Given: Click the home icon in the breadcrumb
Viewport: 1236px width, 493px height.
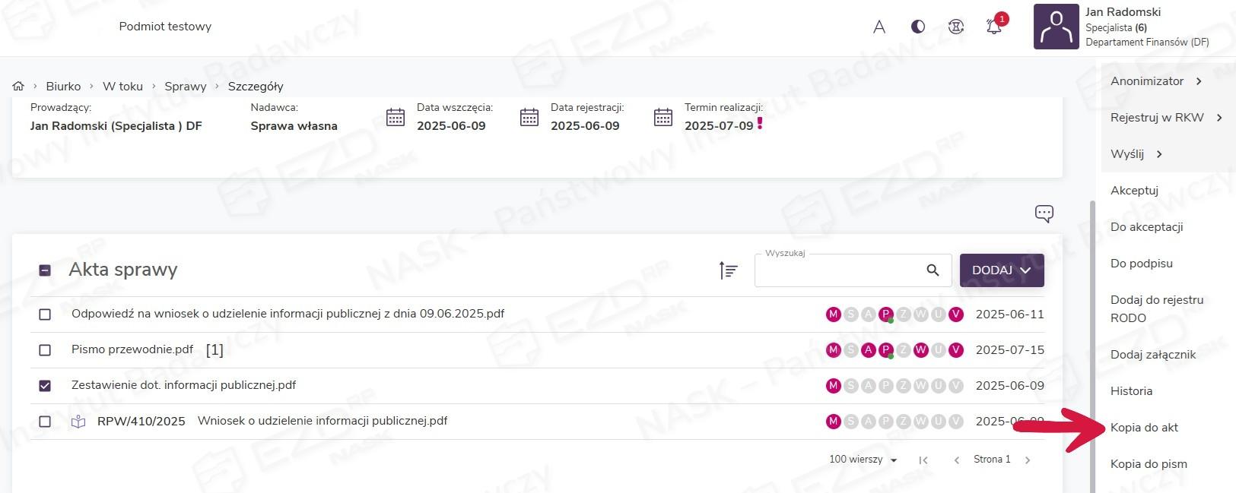Looking at the screenshot, I should [x=18, y=86].
